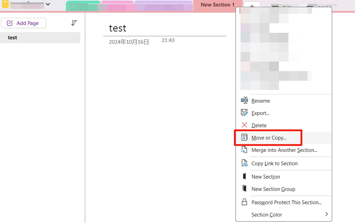The width and height of the screenshot is (355, 223).
Task: Click the New Section icon
Action: [244, 176]
